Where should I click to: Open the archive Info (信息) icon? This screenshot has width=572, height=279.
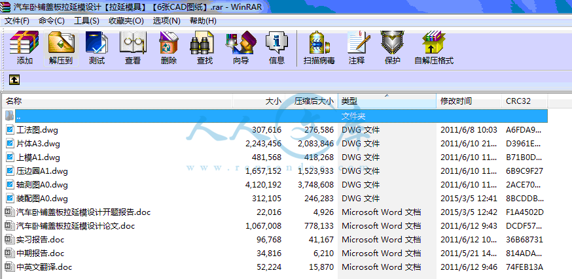pos(277,42)
